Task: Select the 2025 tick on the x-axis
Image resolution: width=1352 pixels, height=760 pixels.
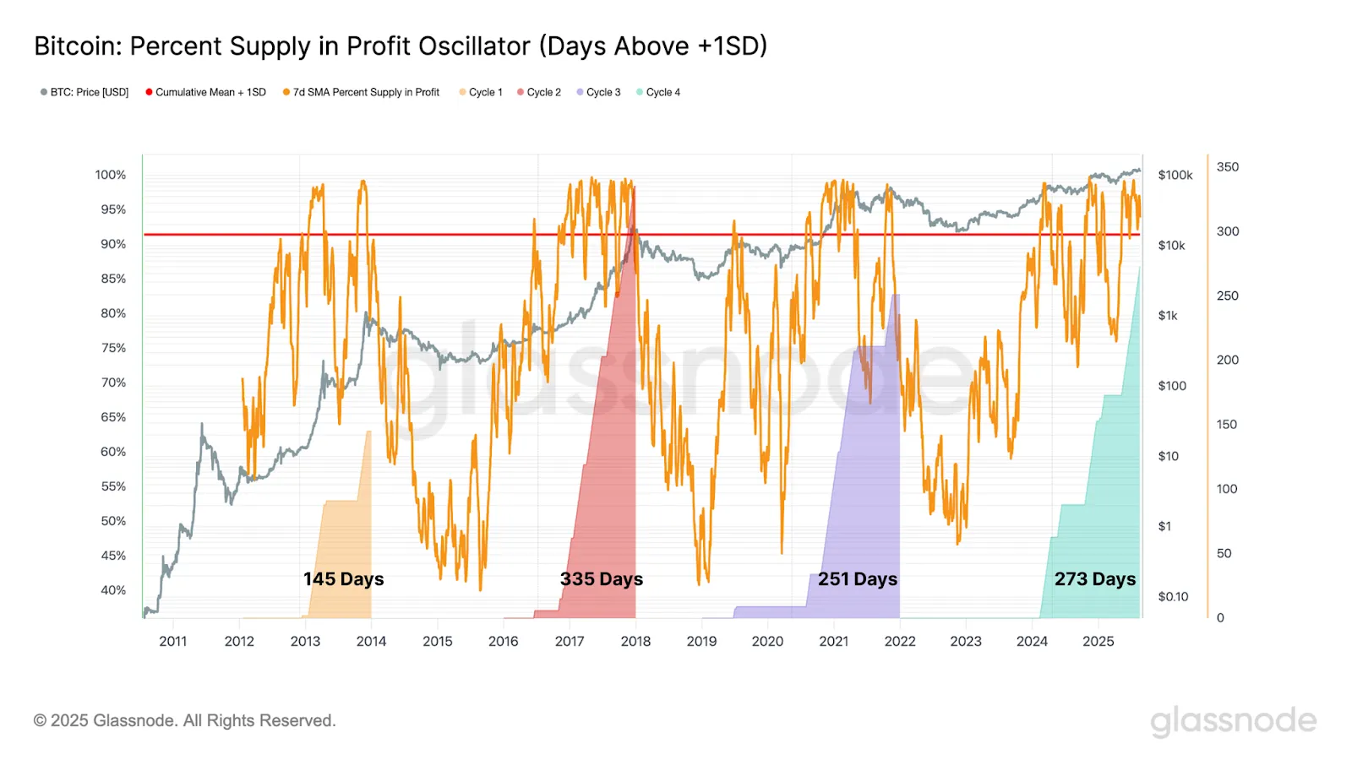Action: pos(1098,641)
